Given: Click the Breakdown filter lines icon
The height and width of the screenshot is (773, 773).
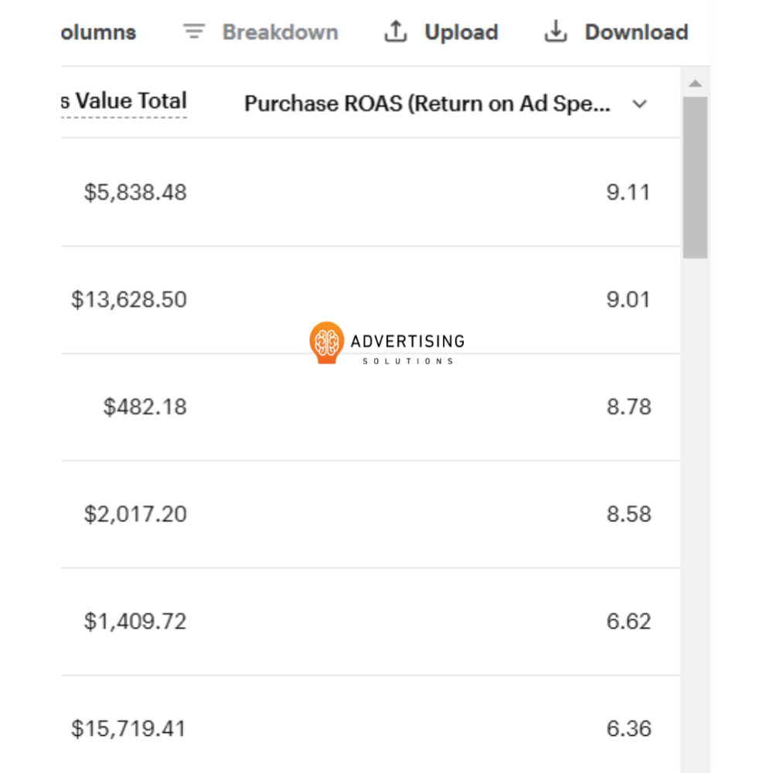Looking at the screenshot, I should tap(194, 32).
